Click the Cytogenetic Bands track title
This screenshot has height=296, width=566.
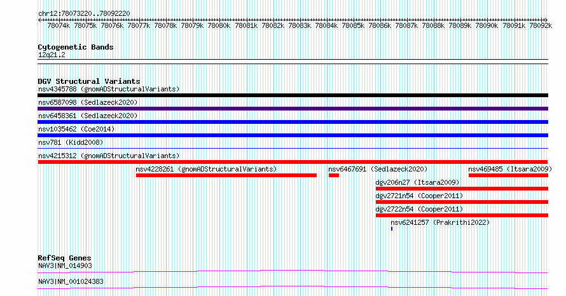(x=76, y=47)
